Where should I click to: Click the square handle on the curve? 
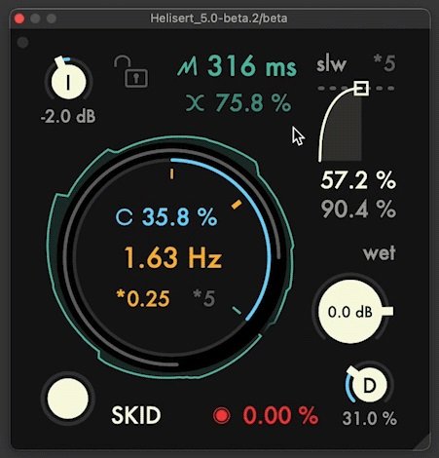(361, 88)
